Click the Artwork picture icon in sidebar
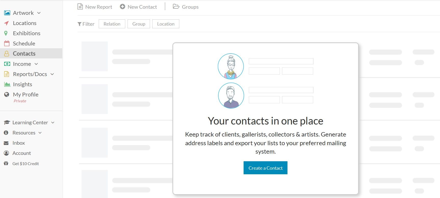Image resolution: width=440 pixels, height=198 pixels. point(7,13)
